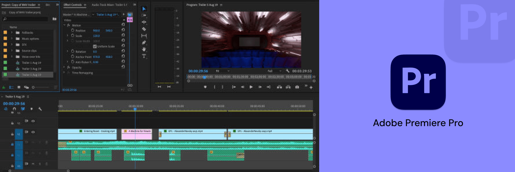Click the timeline playhead marker
The height and width of the screenshot is (172, 515).
[x=135, y=109]
